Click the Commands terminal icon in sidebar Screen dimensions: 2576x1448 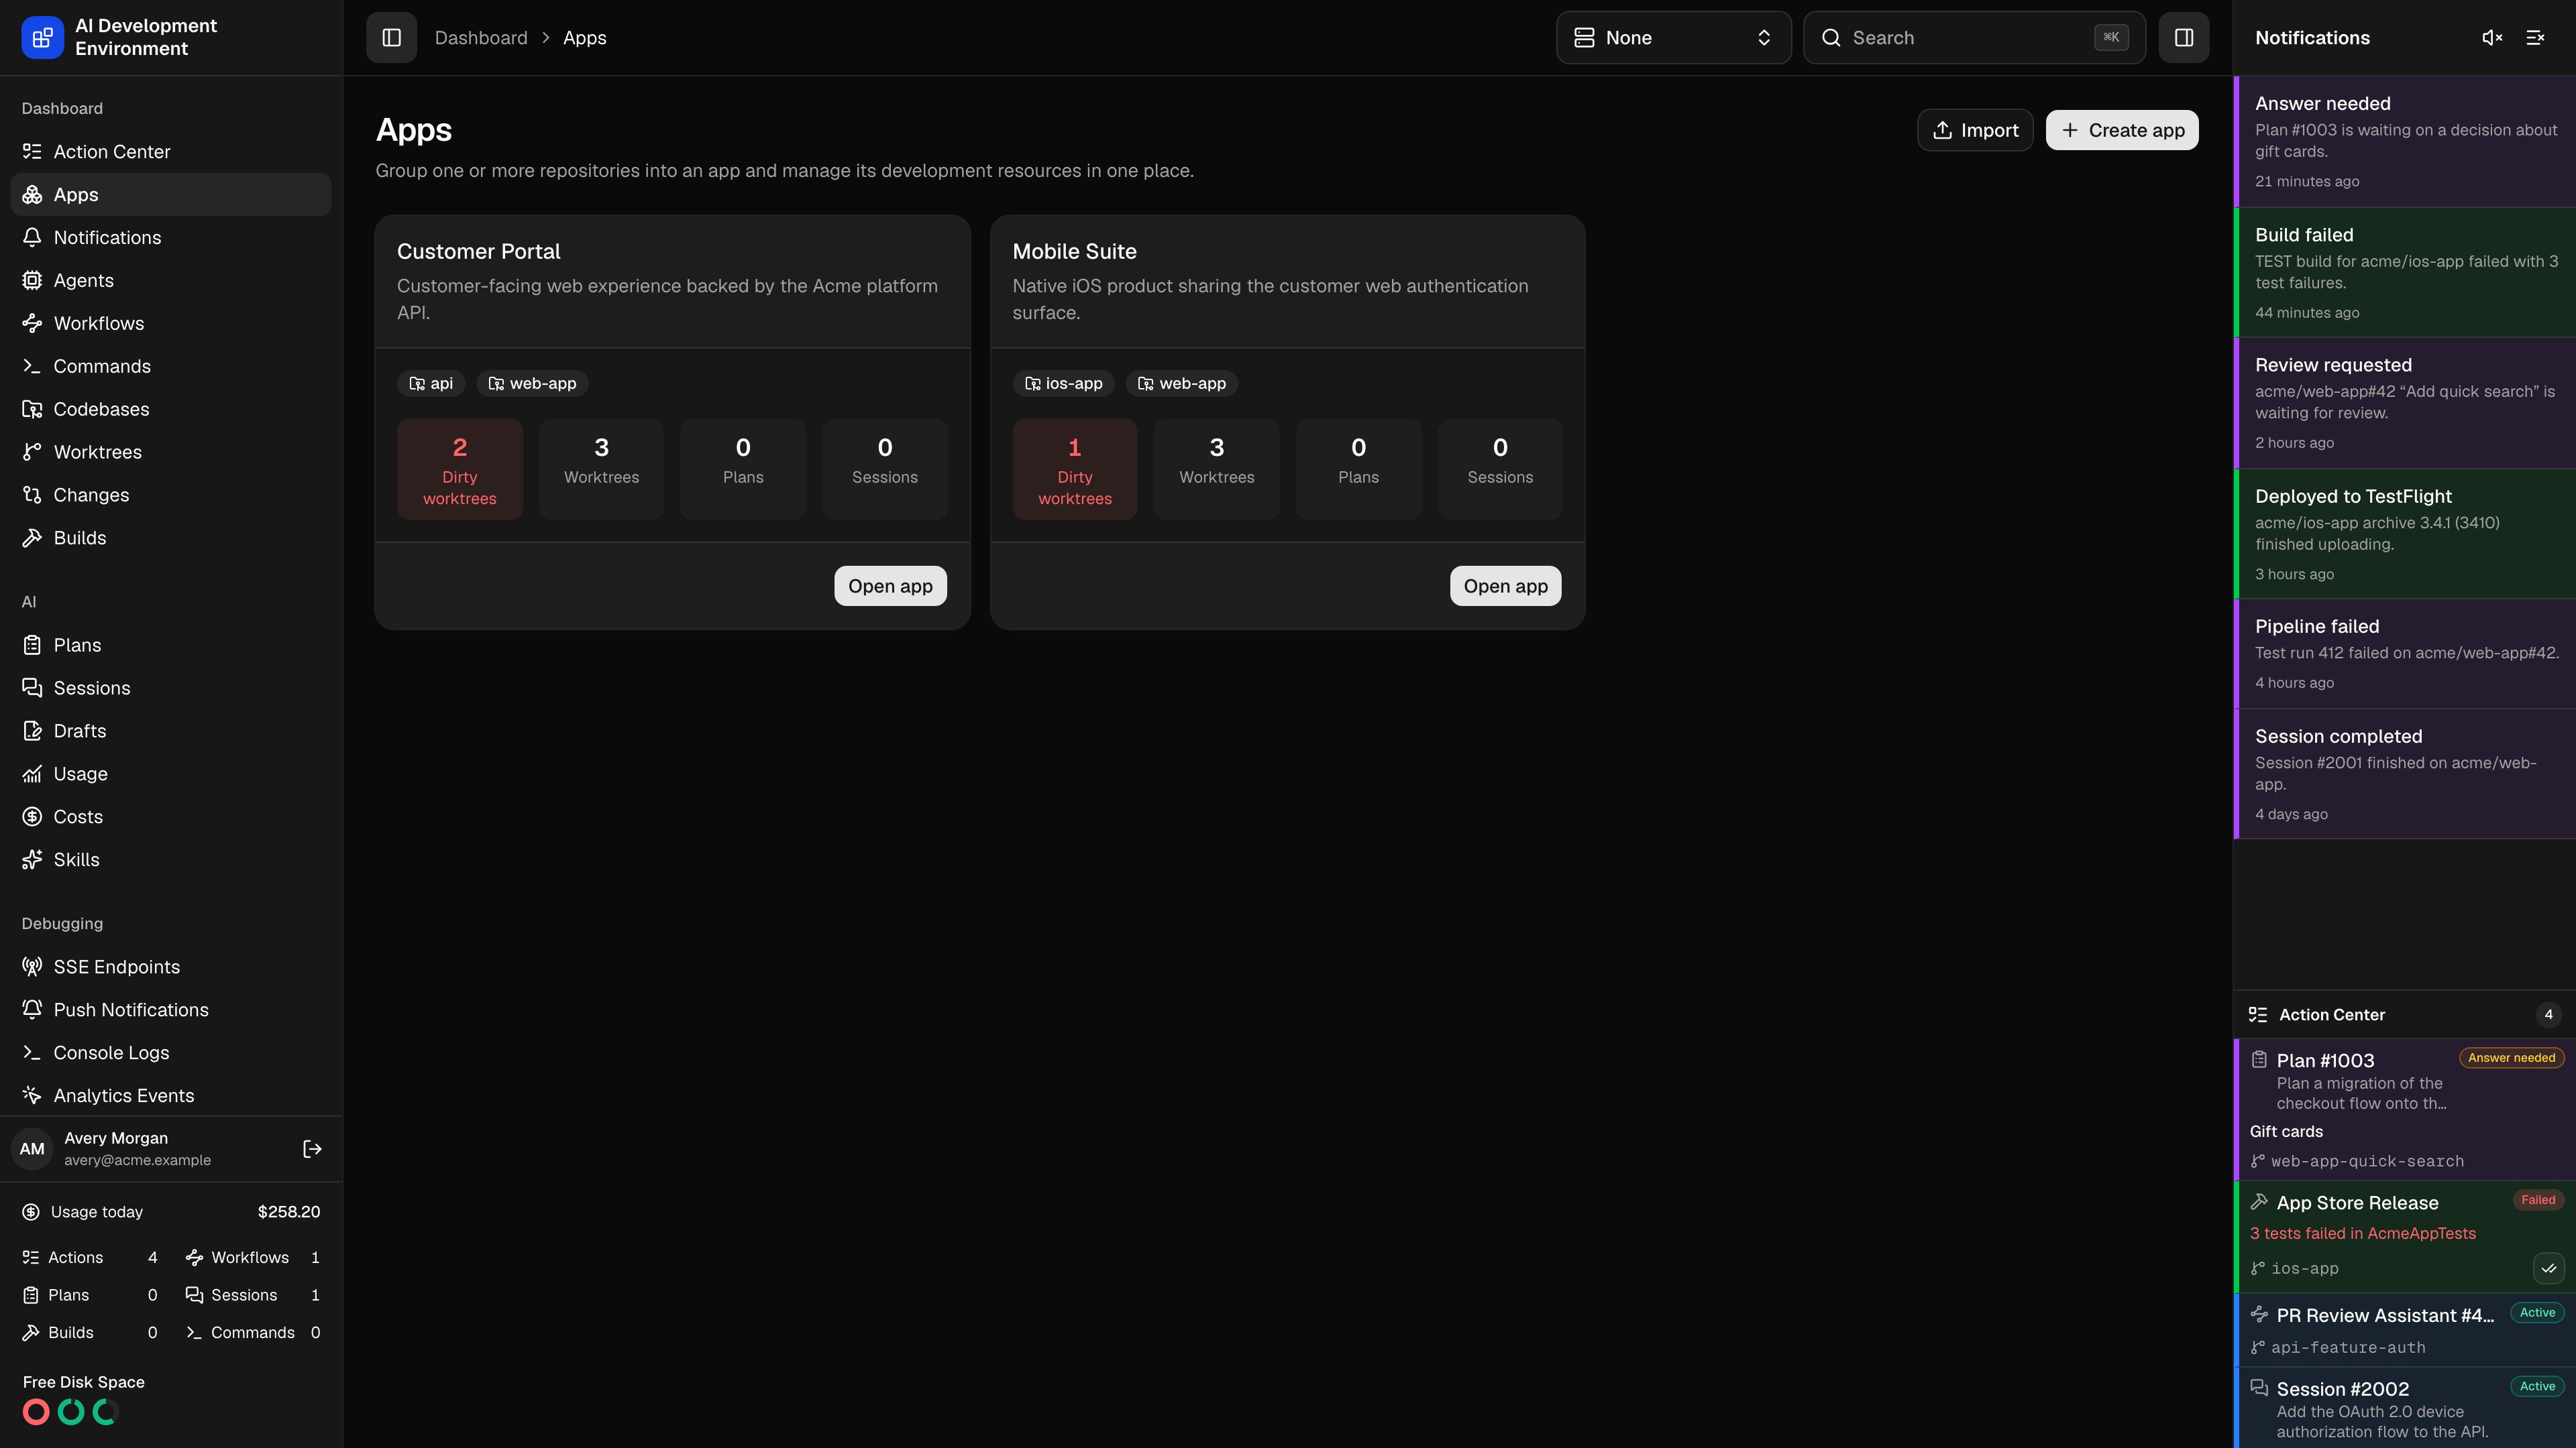click(32, 367)
